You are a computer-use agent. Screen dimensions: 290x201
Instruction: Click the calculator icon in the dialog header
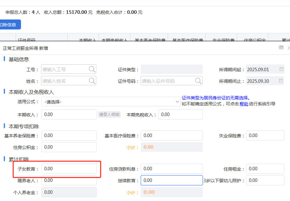click(281, 47)
